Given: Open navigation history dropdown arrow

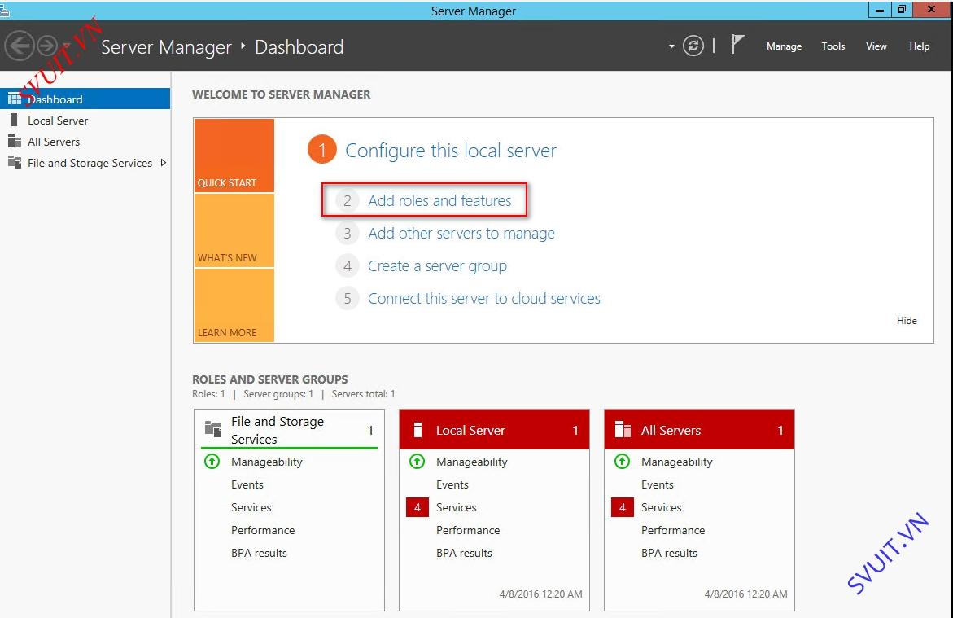Looking at the screenshot, I should coord(66,46).
